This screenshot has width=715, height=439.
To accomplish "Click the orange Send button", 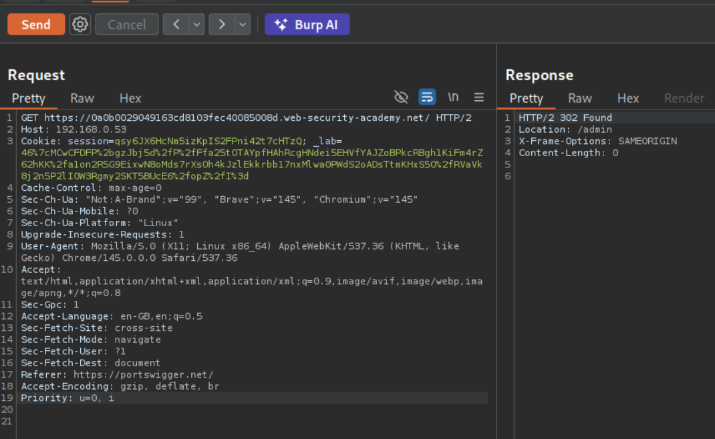I will [x=36, y=25].
